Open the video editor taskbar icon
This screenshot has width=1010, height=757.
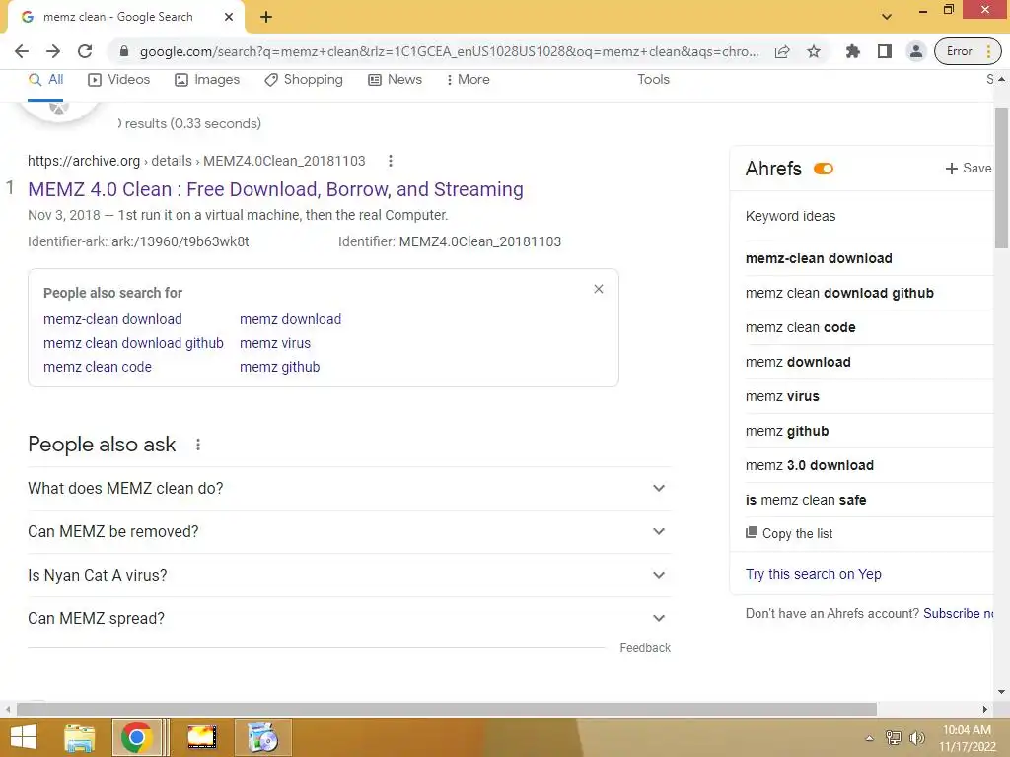(x=201, y=737)
